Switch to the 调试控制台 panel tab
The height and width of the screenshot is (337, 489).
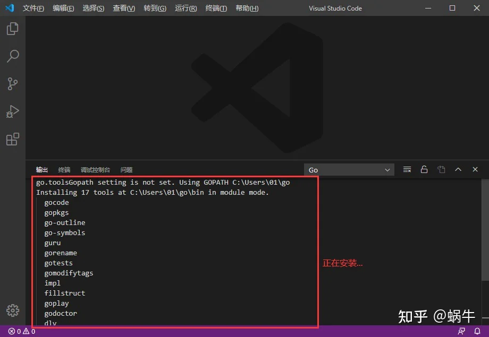coord(95,170)
